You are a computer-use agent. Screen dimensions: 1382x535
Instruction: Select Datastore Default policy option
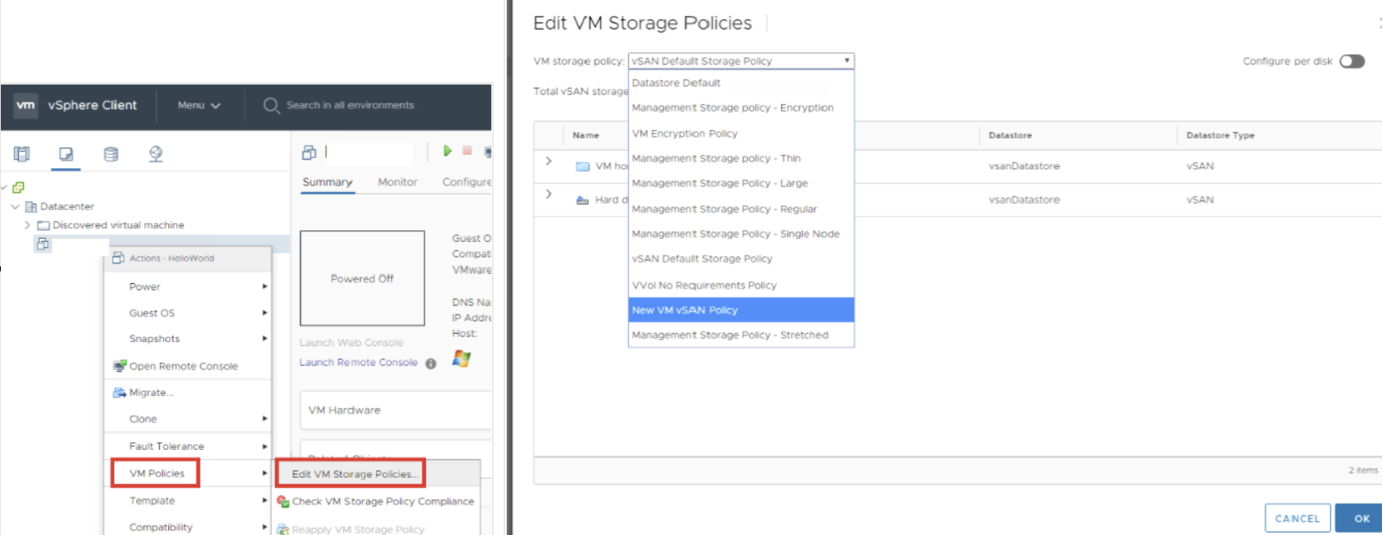click(741, 83)
